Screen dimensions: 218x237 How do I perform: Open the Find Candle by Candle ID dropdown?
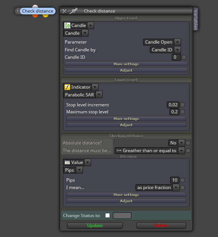(177, 50)
